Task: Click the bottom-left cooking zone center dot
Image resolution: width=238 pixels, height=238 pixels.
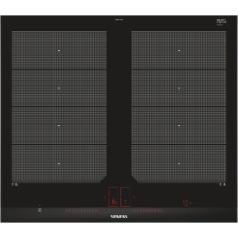Action: click(x=59, y=164)
